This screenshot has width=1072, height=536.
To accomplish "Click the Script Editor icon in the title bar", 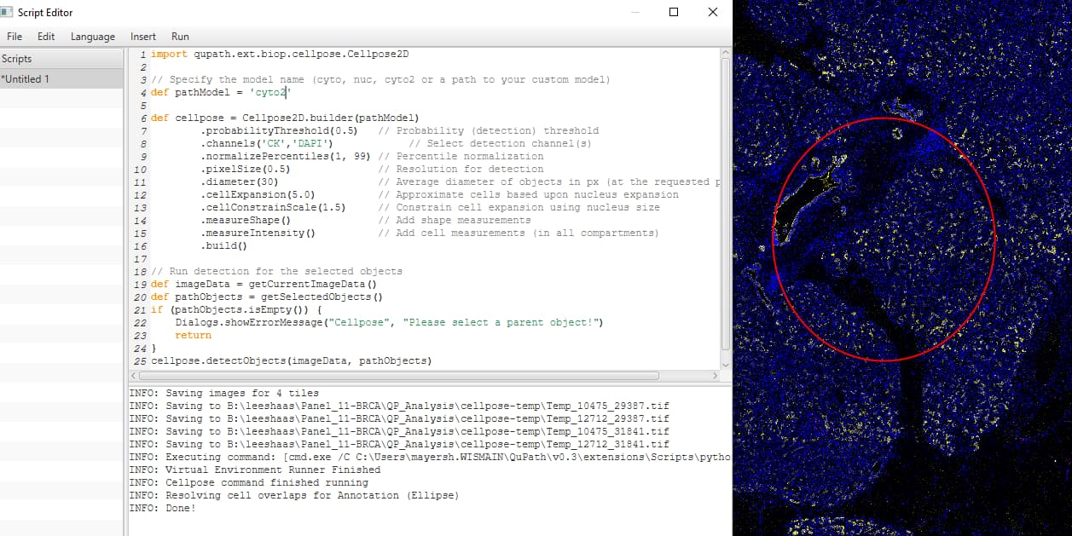I will pos(9,11).
